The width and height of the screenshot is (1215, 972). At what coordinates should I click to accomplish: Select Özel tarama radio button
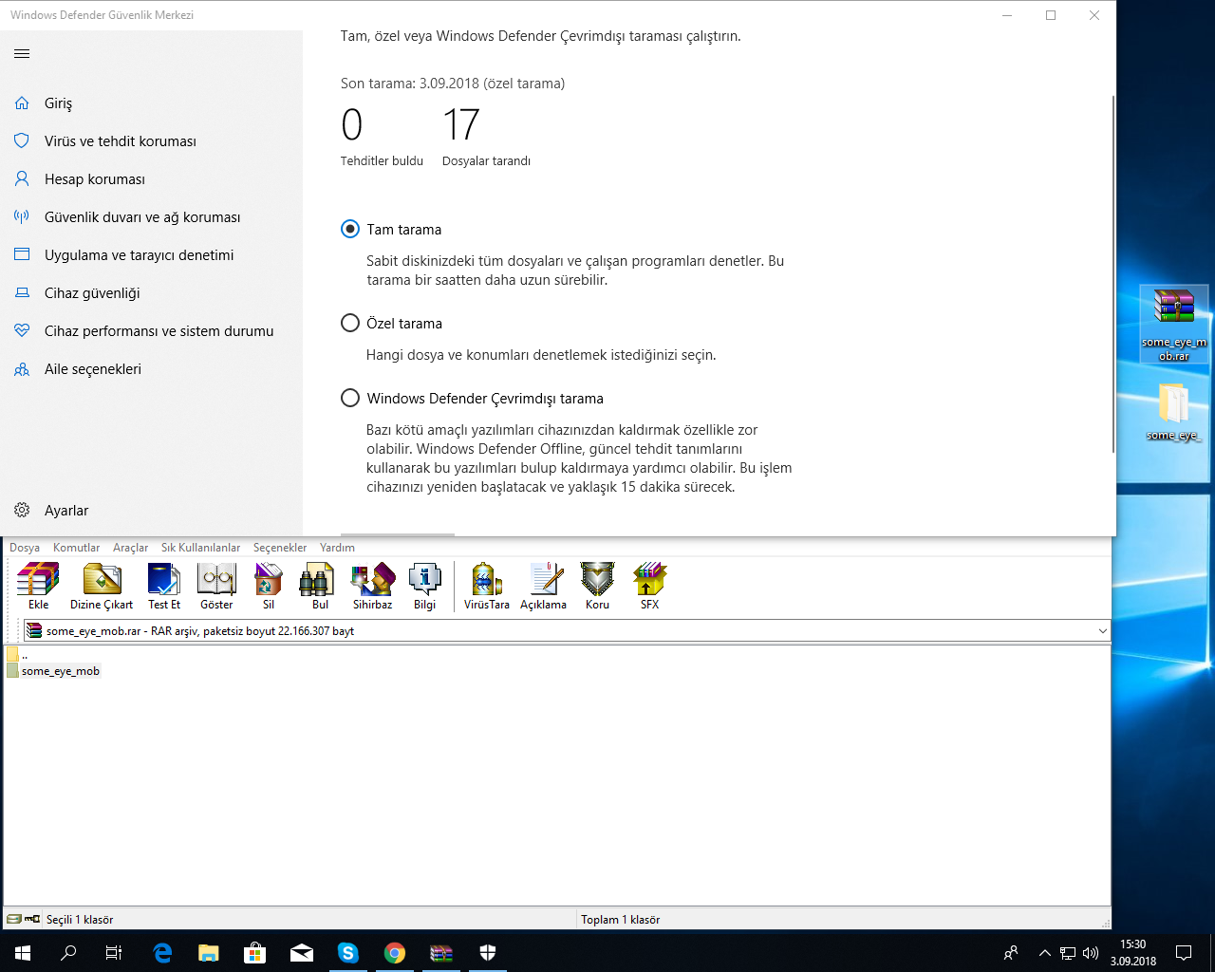(350, 323)
